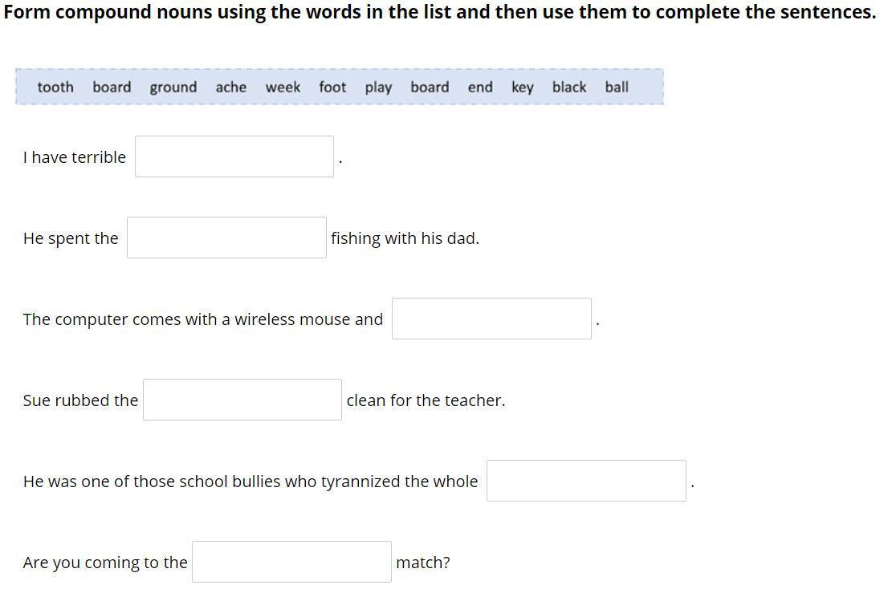Click the 'Form compound nouns' instruction heading
The image size is (884, 589).
[x=440, y=12]
